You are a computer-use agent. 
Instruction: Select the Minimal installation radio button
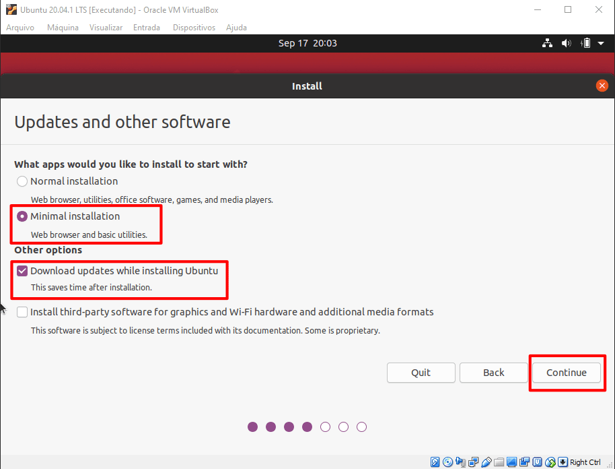point(22,216)
